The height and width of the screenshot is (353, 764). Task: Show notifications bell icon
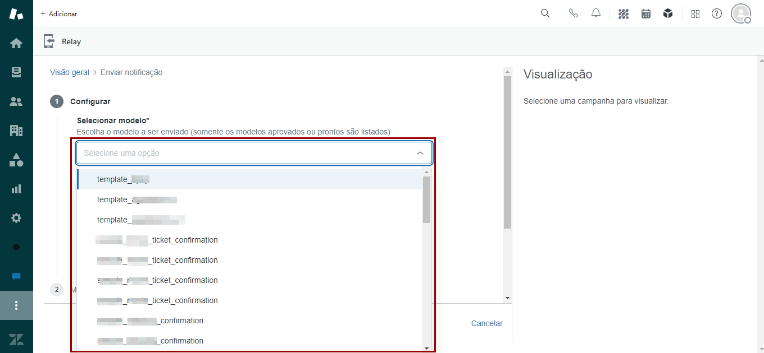[596, 13]
